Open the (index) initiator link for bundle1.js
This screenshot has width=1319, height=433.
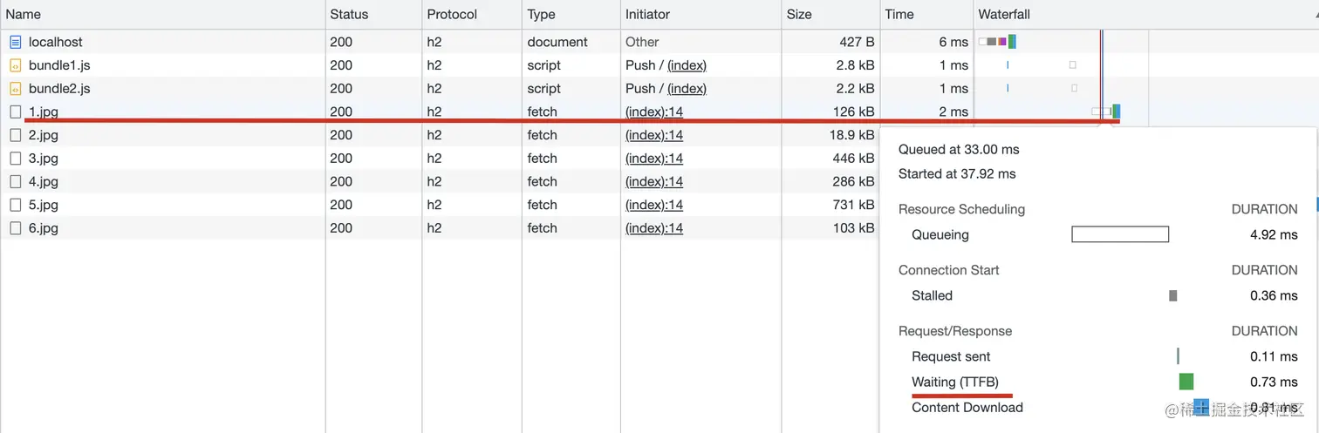(687, 65)
